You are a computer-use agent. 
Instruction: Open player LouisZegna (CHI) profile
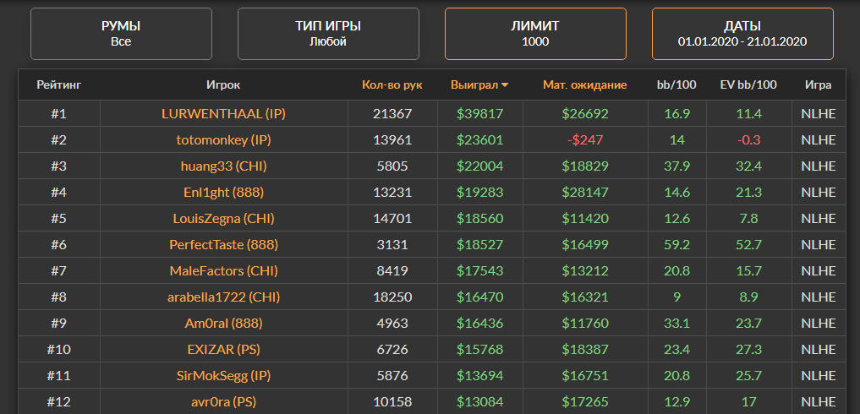tap(224, 219)
